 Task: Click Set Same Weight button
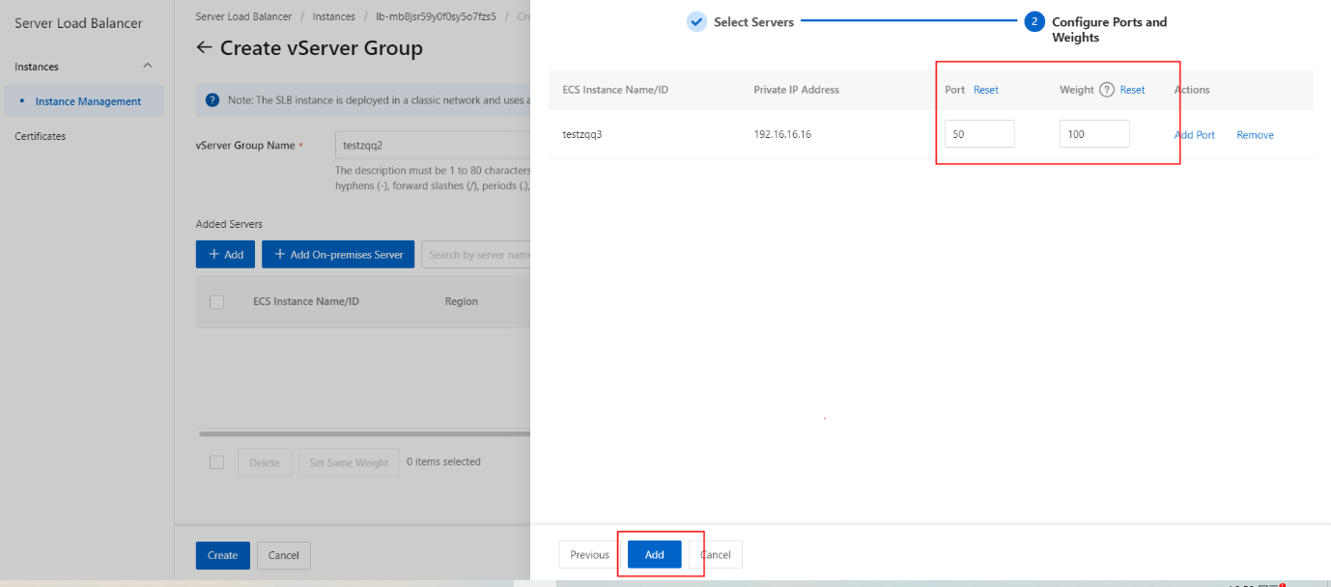click(x=349, y=462)
